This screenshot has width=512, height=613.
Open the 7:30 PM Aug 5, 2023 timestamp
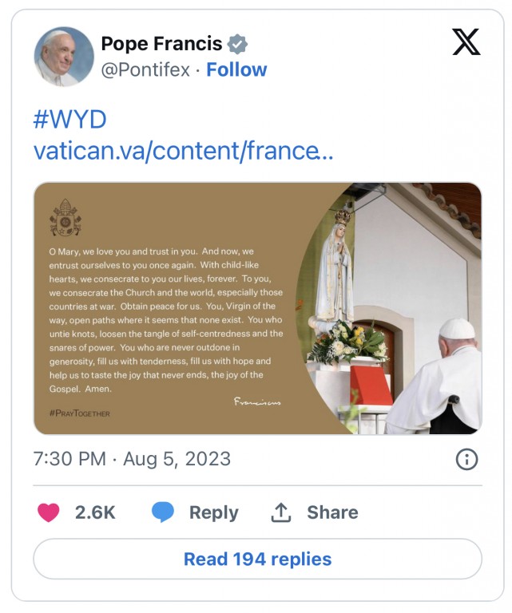pos(132,459)
